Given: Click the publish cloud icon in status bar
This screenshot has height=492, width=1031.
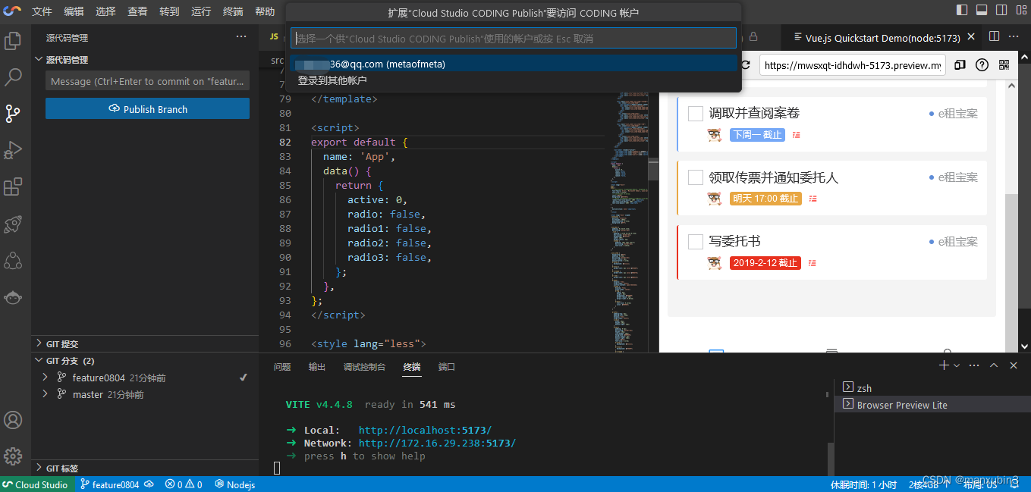Looking at the screenshot, I should 149,484.
